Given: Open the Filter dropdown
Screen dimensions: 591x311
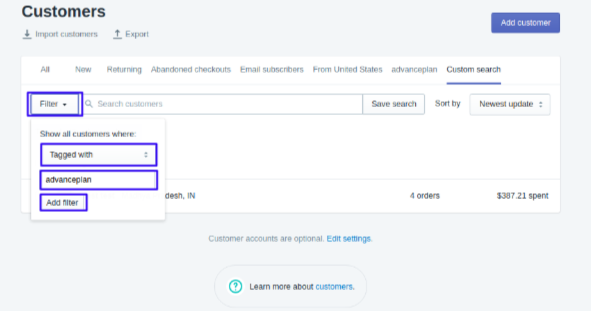Looking at the screenshot, I should pos(54,104).
